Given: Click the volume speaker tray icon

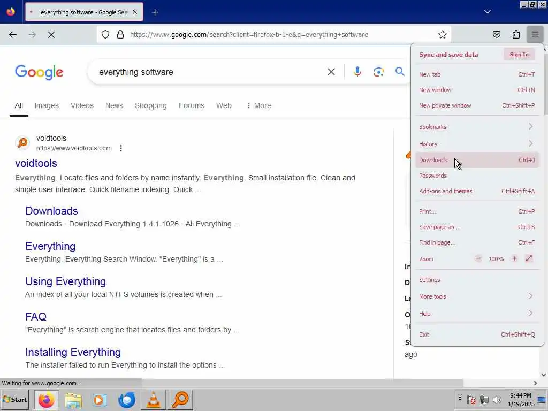Looking at the screenshot, I should coord(497,399).
